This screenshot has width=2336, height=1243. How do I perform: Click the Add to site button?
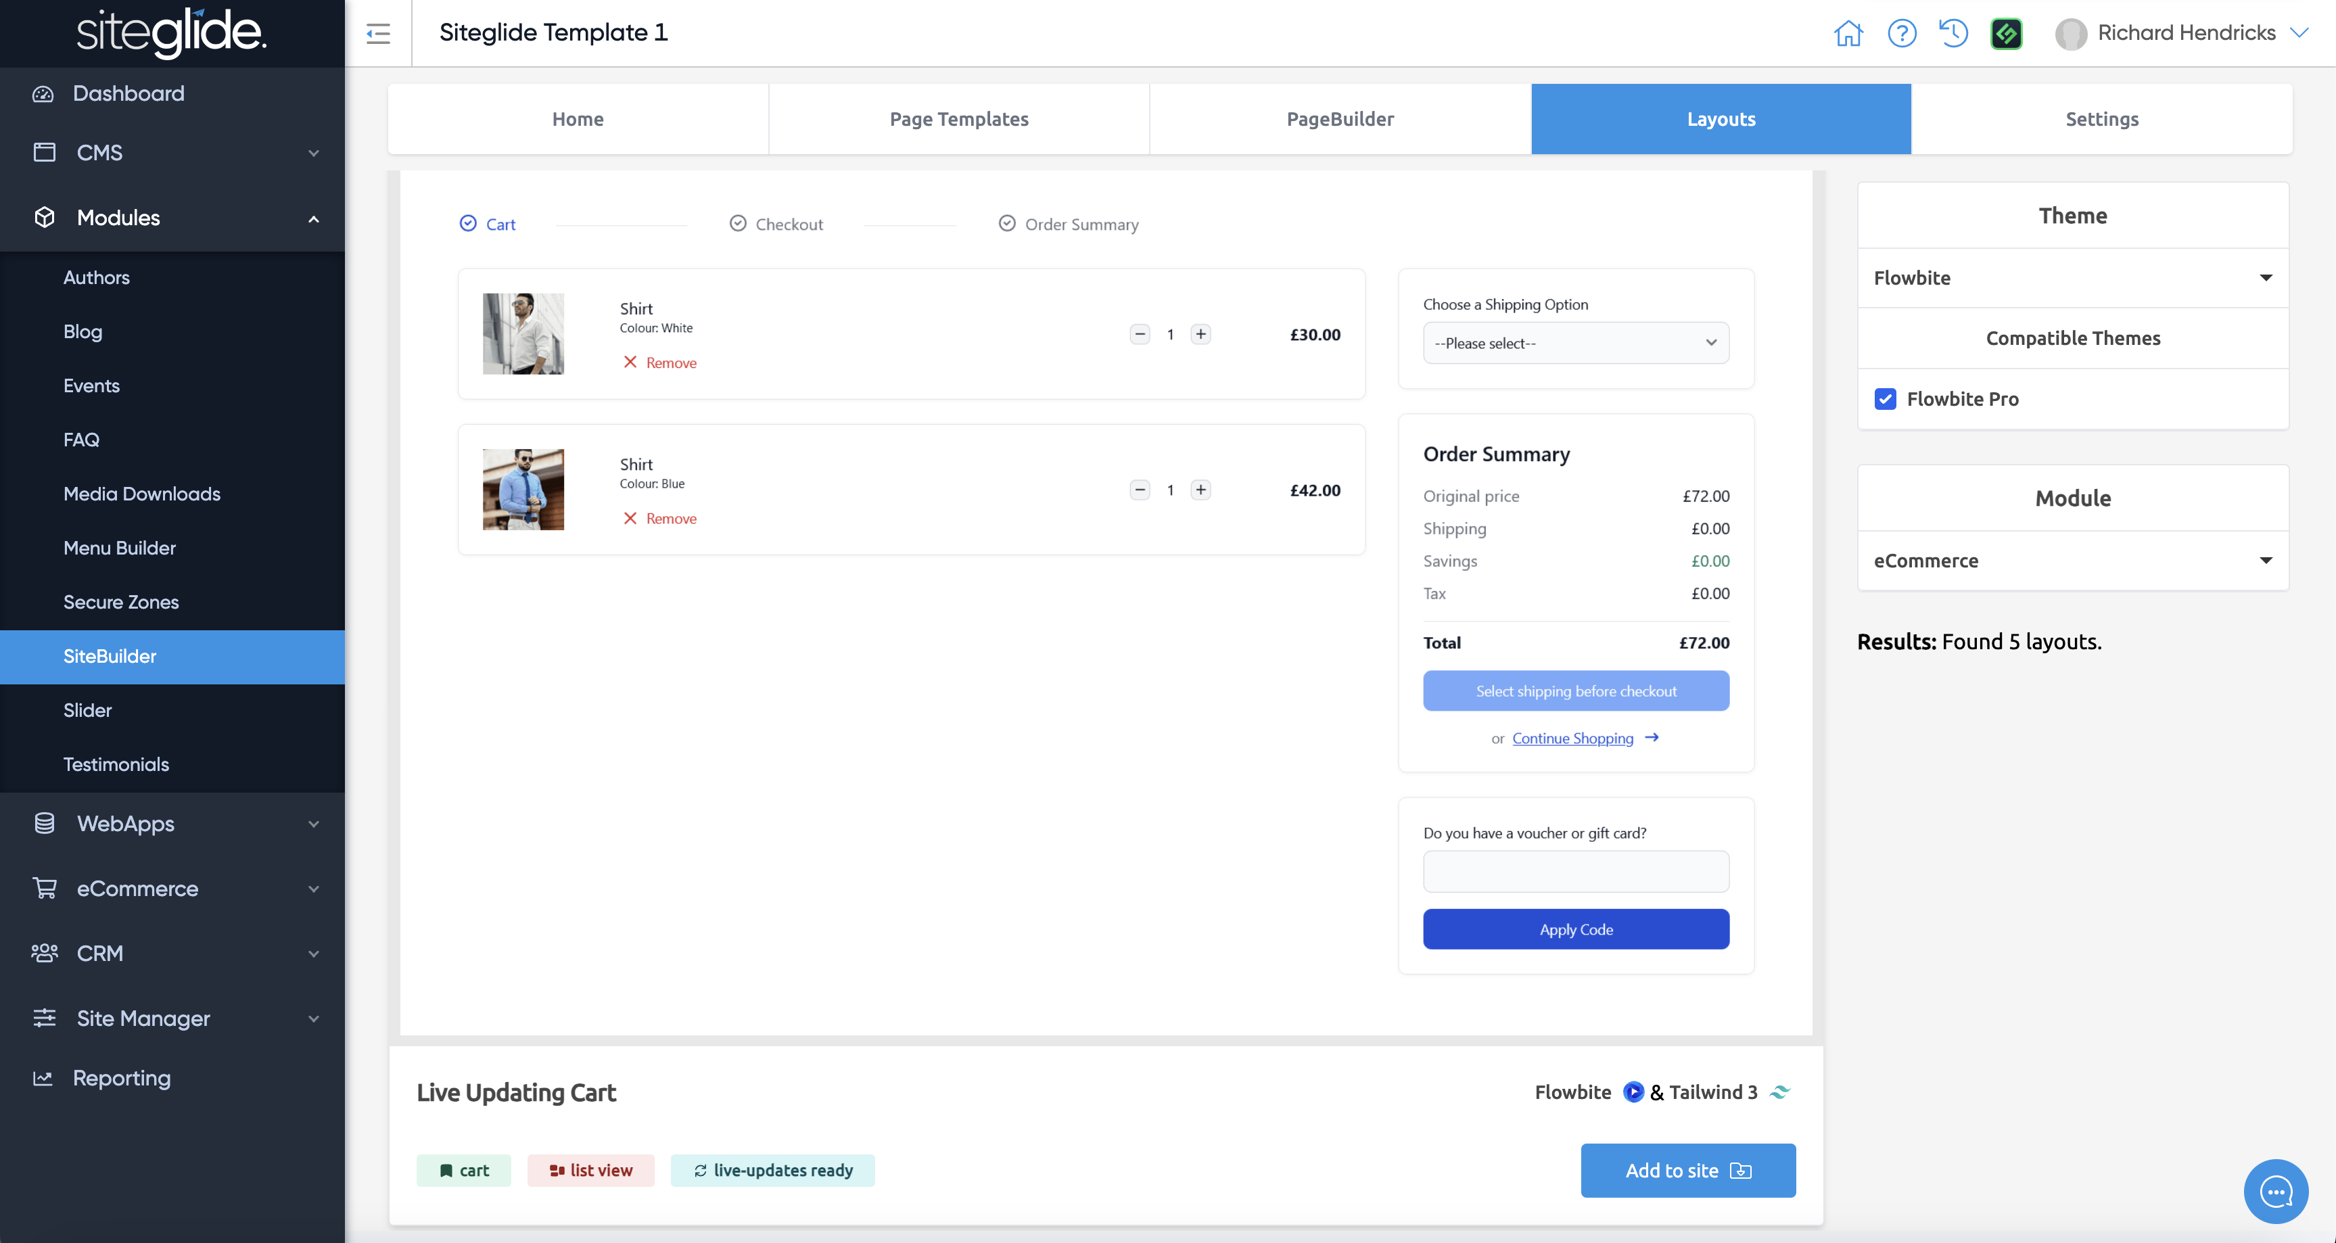click(1687, 1171)
